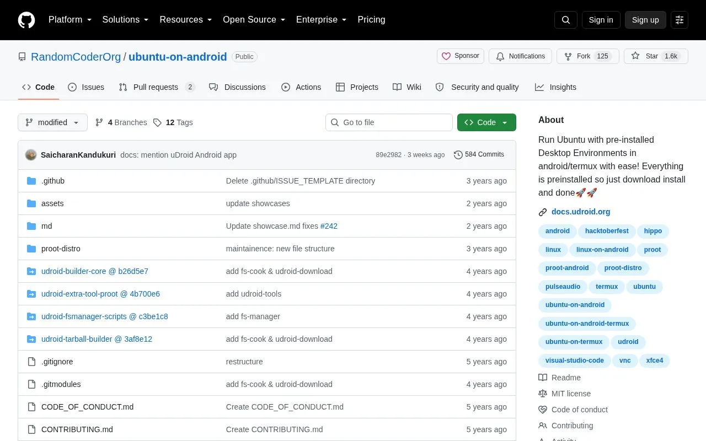Open the search magnifier icon
The width and height of the screenshot is (706, 441).
(566, 20)
